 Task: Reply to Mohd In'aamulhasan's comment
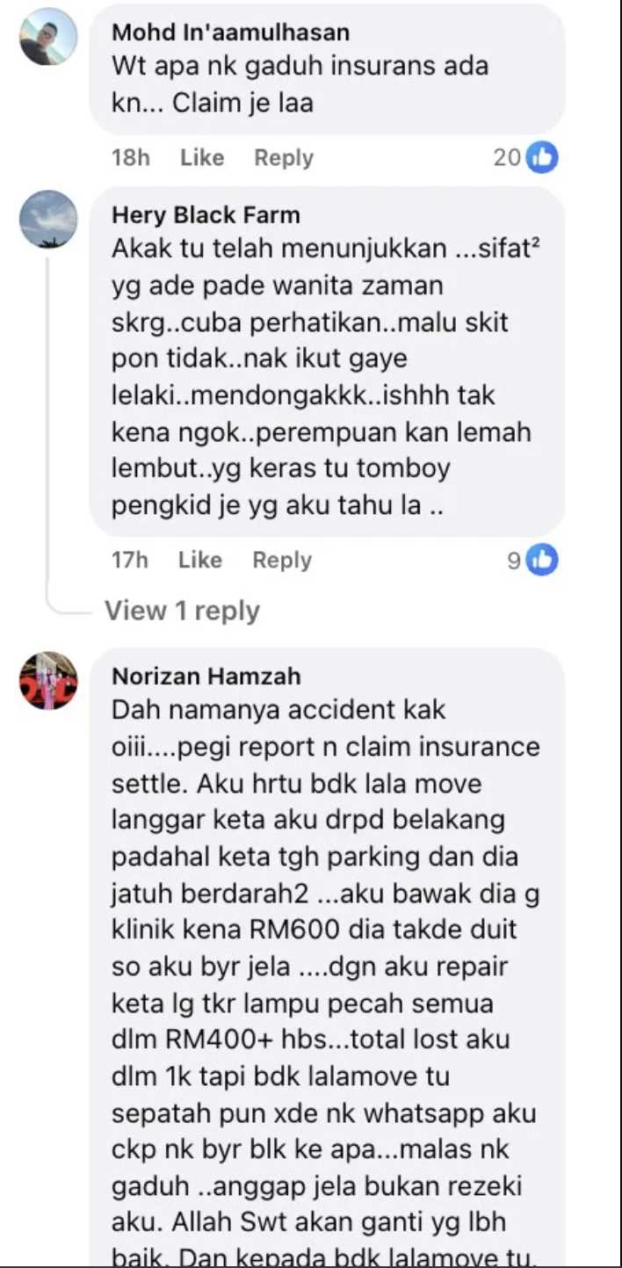(x=284, y=158)
